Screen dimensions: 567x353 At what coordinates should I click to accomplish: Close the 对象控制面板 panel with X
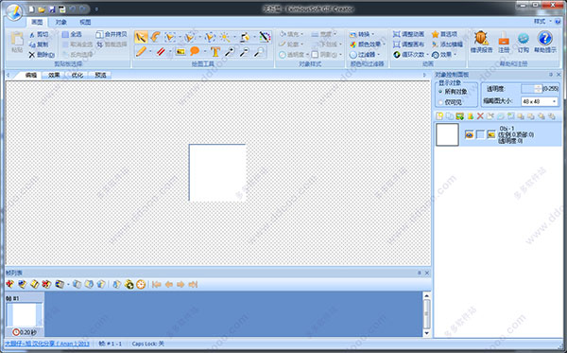(x=558, y=75)
